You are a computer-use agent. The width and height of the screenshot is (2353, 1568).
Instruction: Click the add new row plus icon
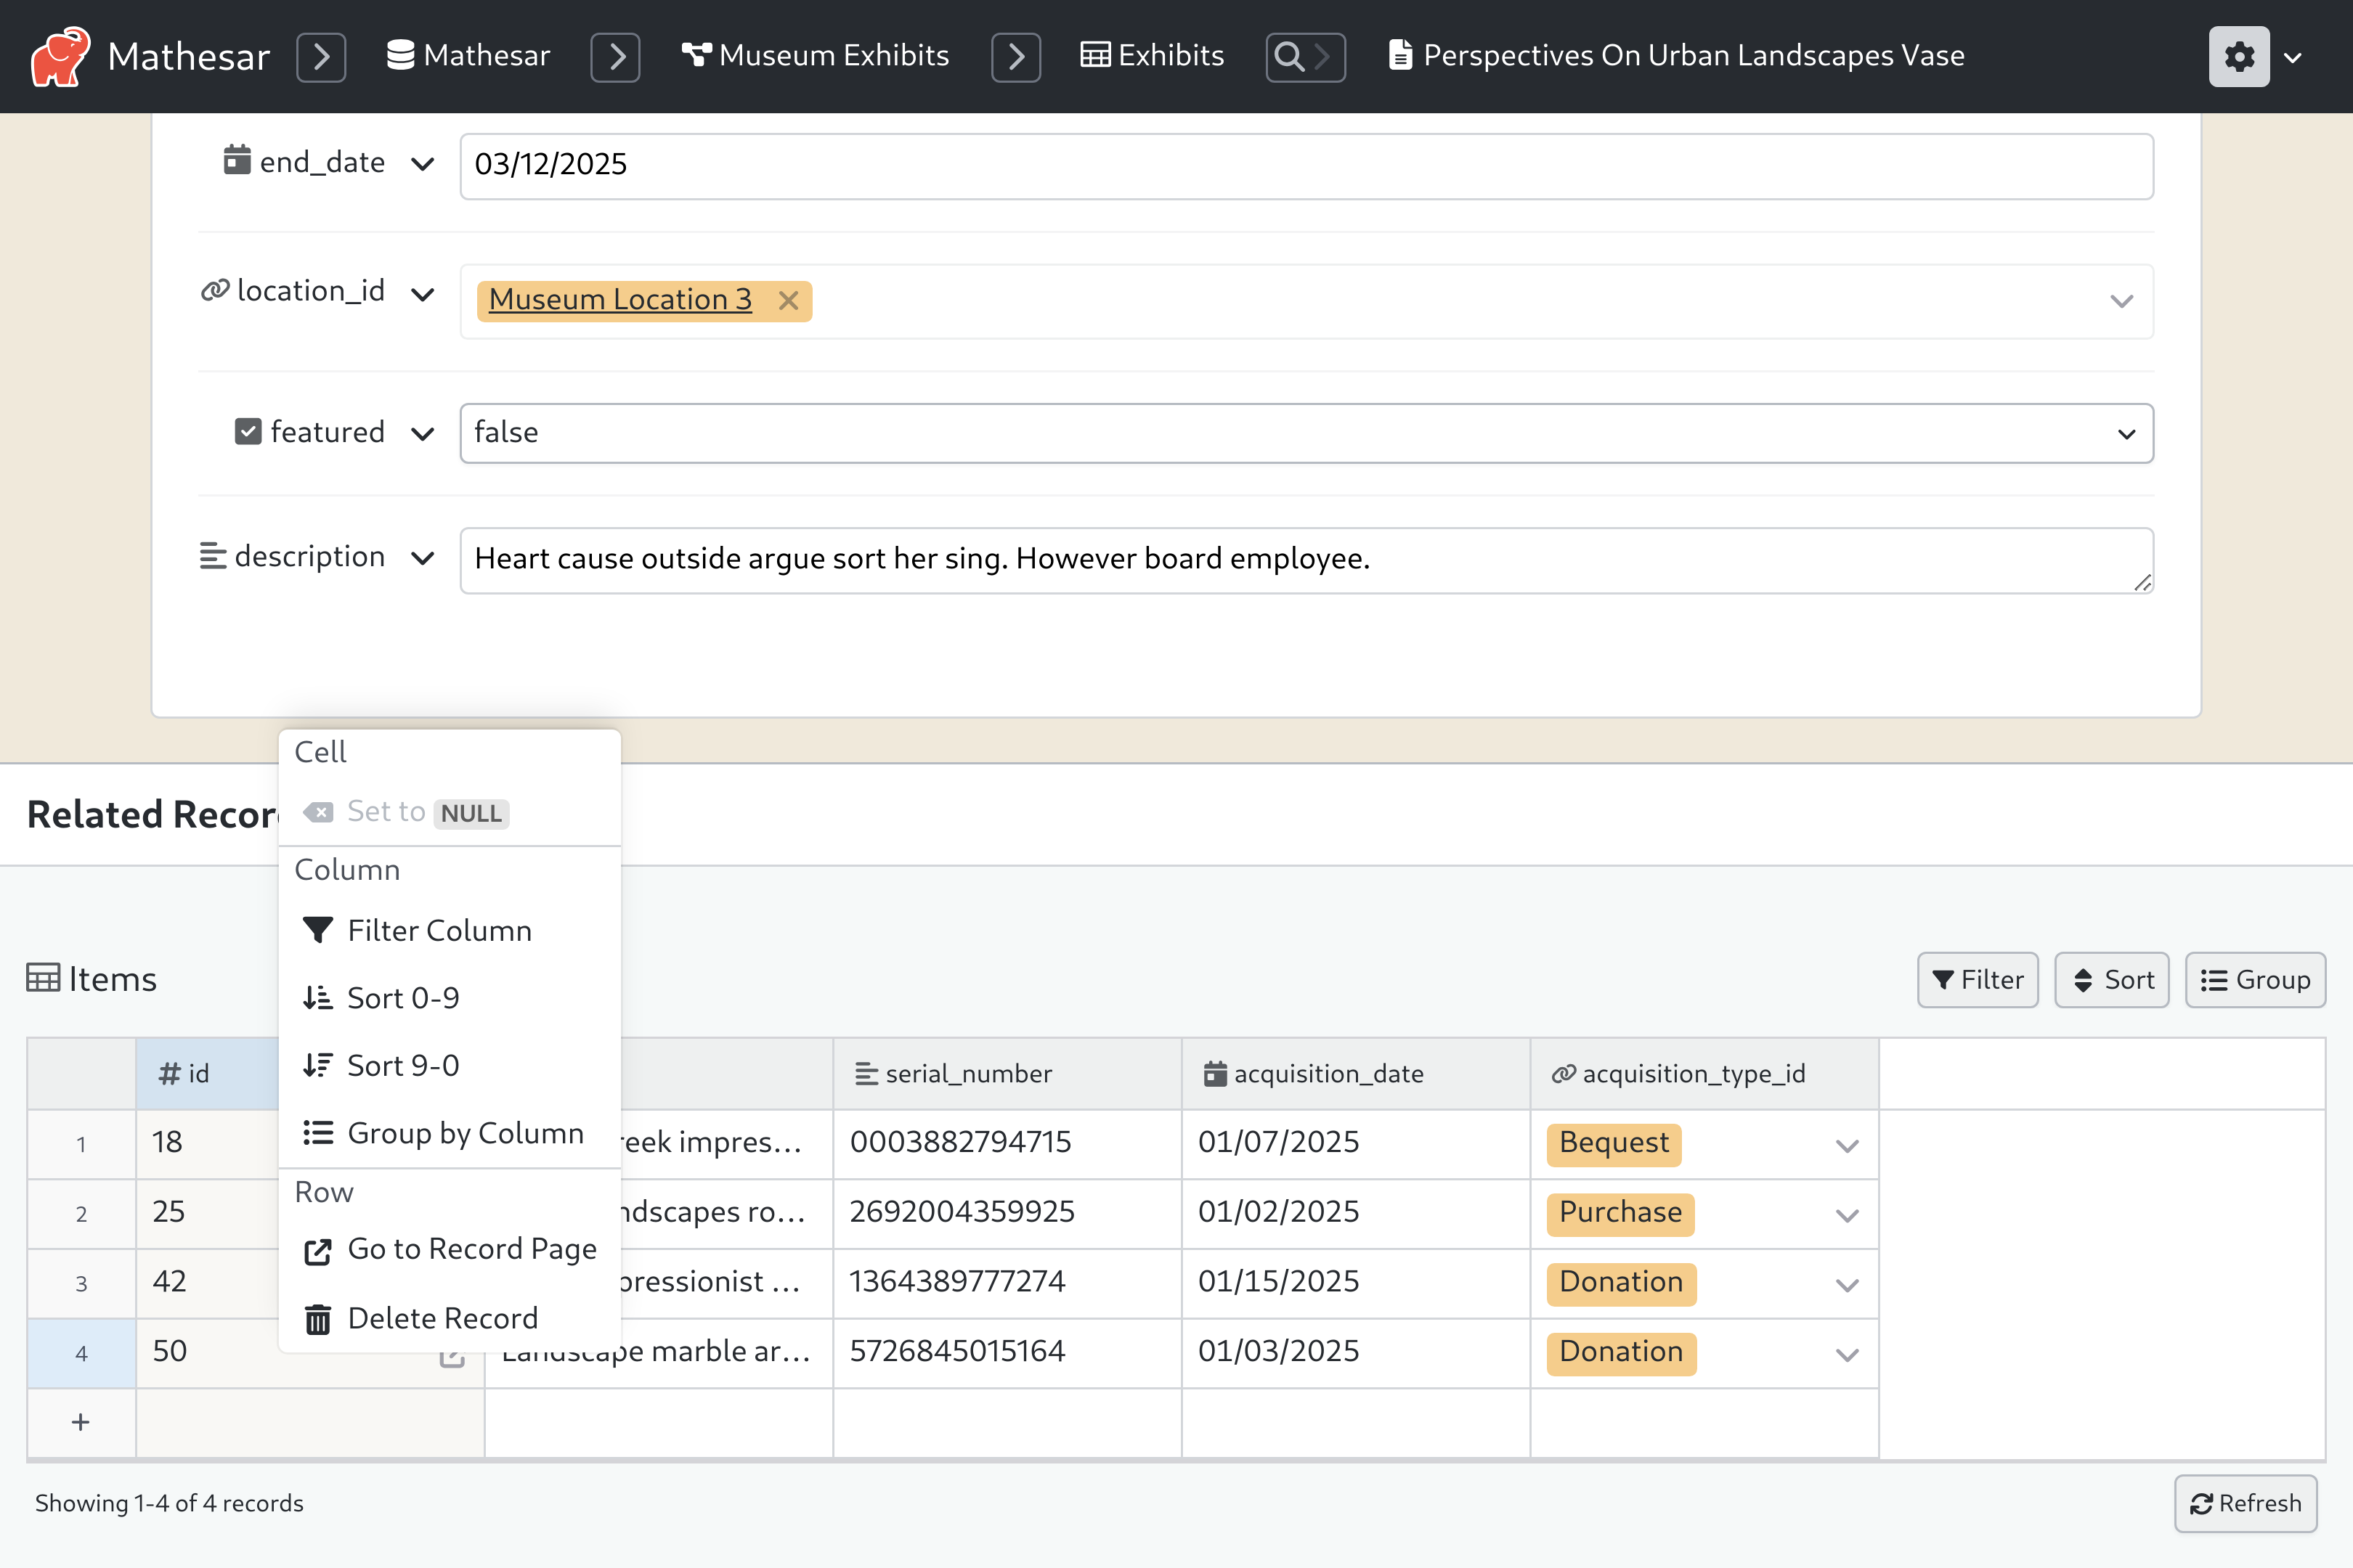click(x=81, y=1422)
